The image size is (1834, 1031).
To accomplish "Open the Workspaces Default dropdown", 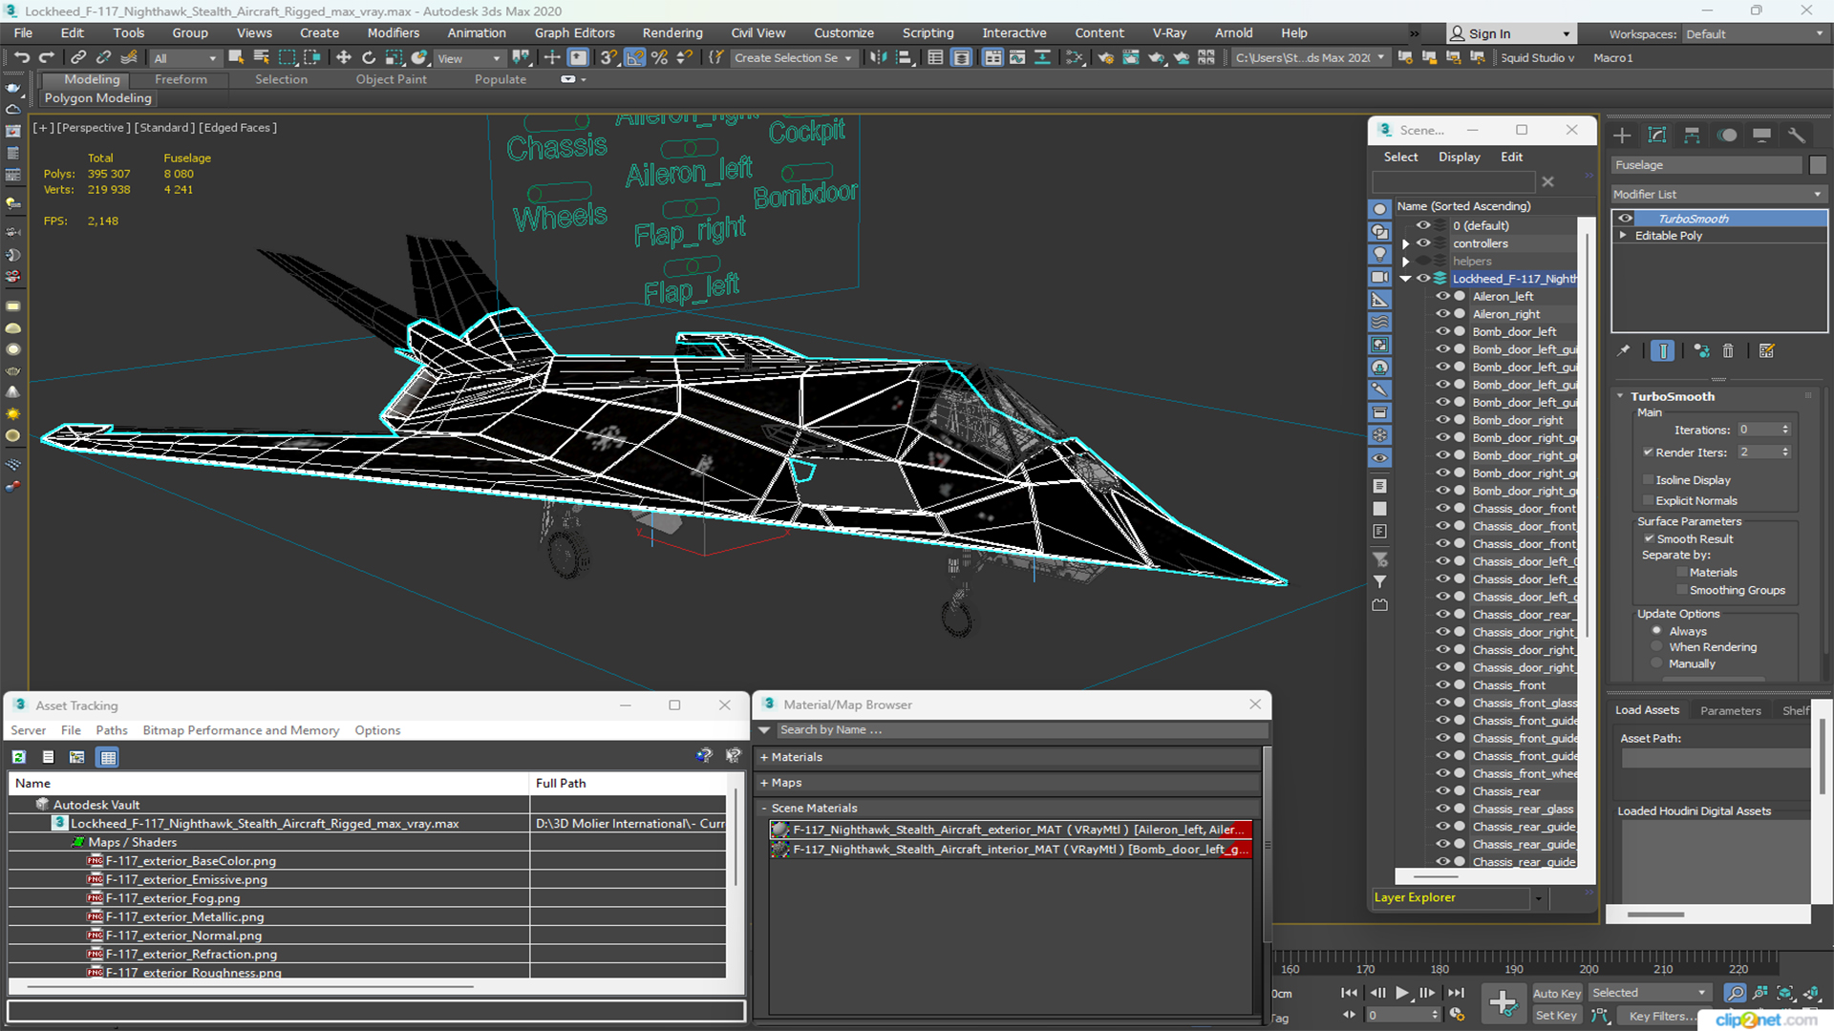I will point(1755,34).
